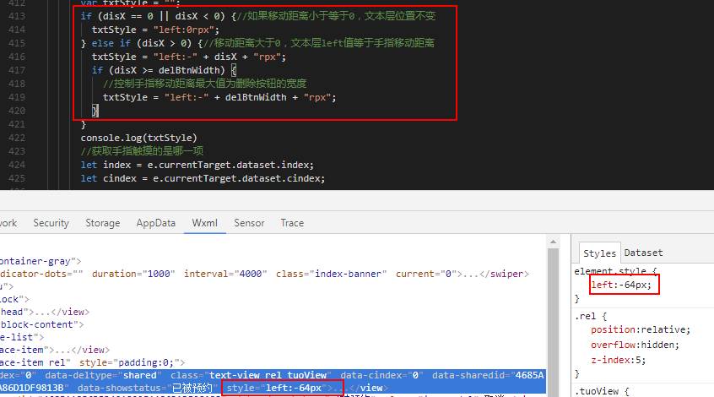Click the z-index:5 style property
Image resolution: width=714 pixels, height=397 pixels.
[619, 360]
